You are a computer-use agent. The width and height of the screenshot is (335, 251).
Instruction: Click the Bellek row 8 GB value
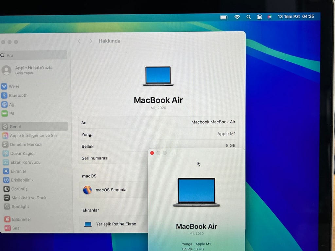pyautogui.click(x=231, y=145)
